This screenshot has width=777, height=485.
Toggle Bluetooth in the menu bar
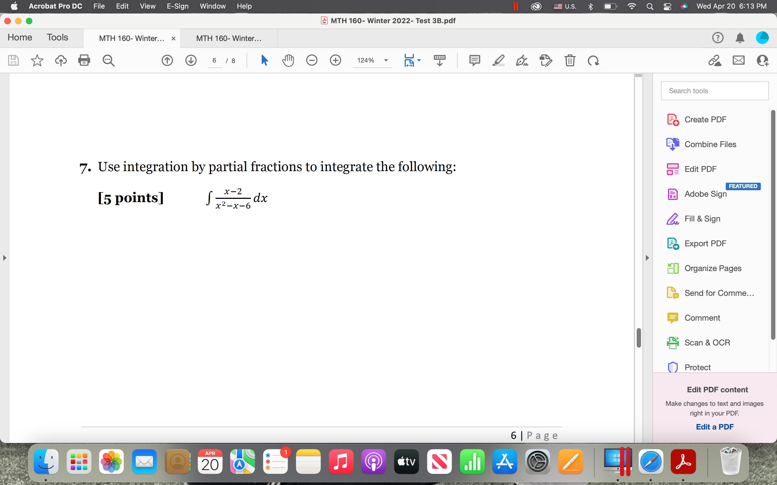click(591, 6)
